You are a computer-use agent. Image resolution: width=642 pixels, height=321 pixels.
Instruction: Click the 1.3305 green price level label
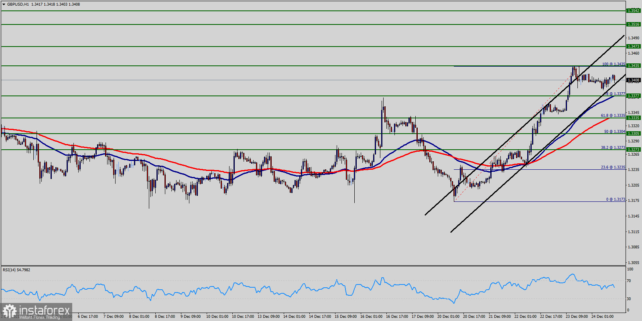point(634,134)
